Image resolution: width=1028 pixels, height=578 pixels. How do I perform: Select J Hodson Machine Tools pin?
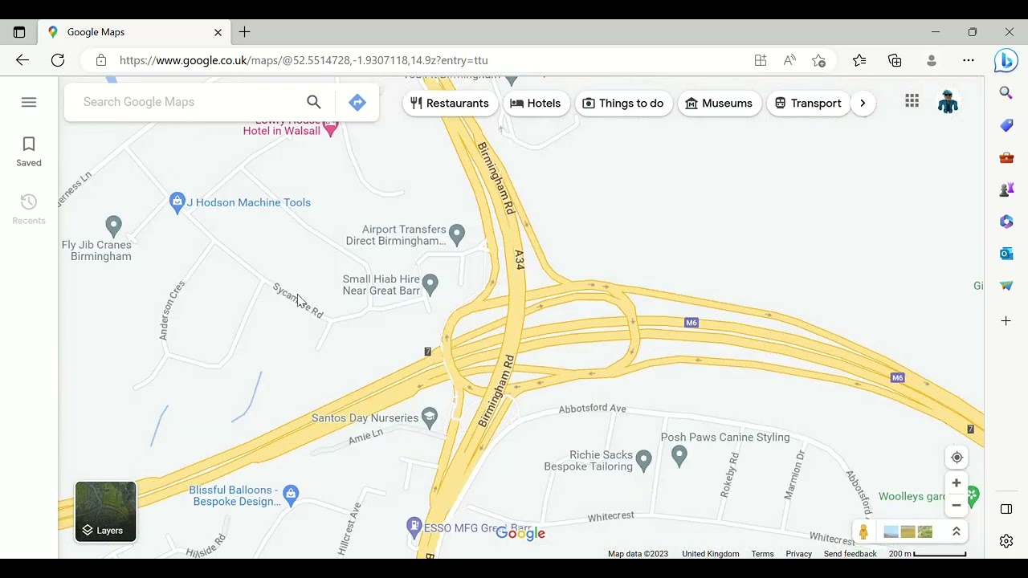pos(177,202)
